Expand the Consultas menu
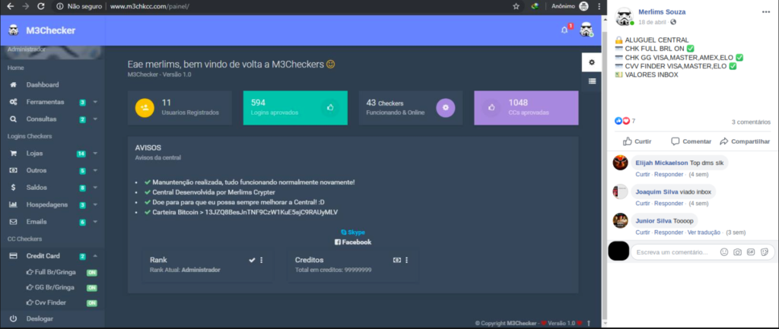Viewport: 779px width, 329px height. tap(52, 119)
